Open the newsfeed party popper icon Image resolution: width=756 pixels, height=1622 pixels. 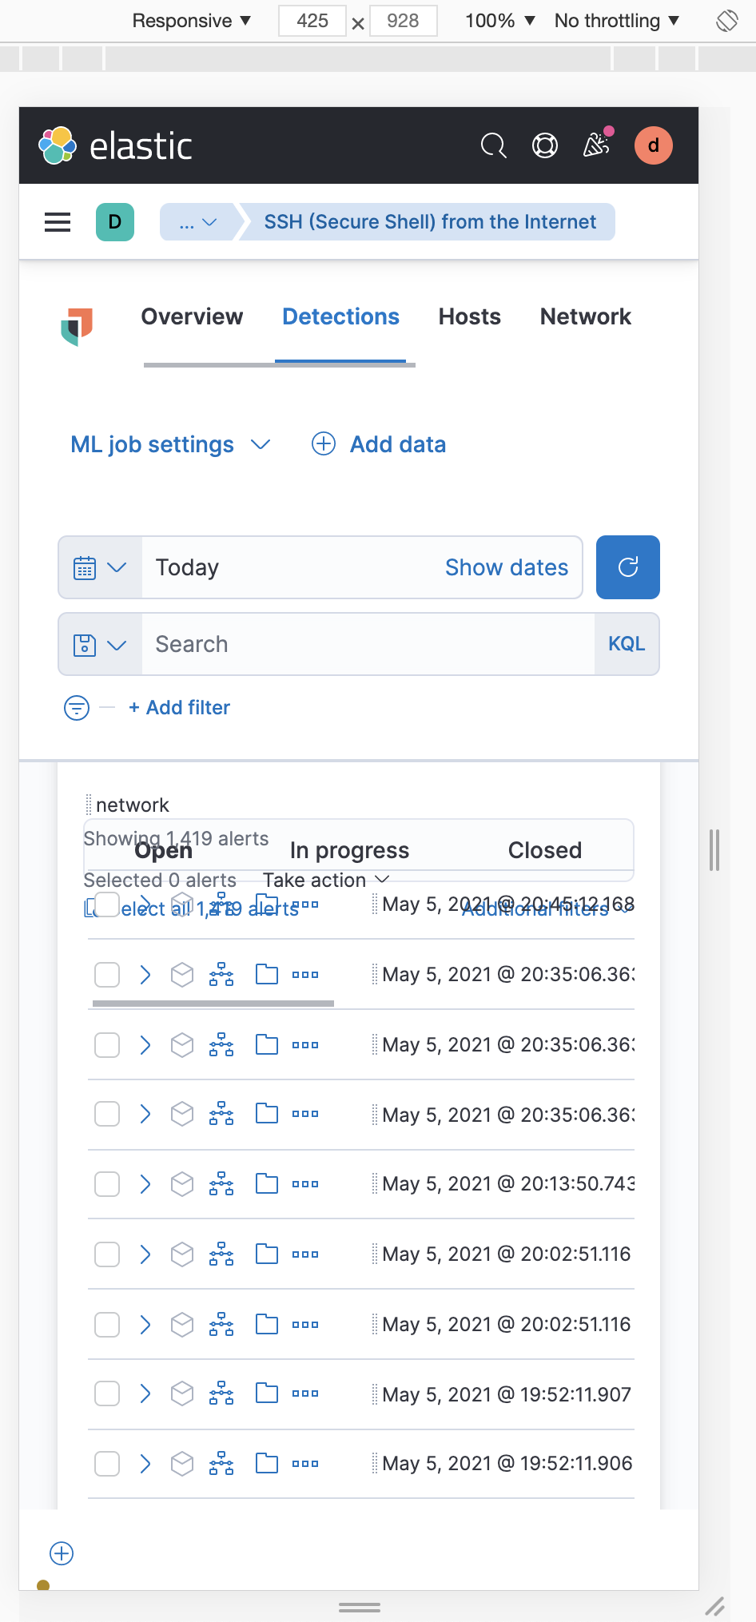[597, 145]
